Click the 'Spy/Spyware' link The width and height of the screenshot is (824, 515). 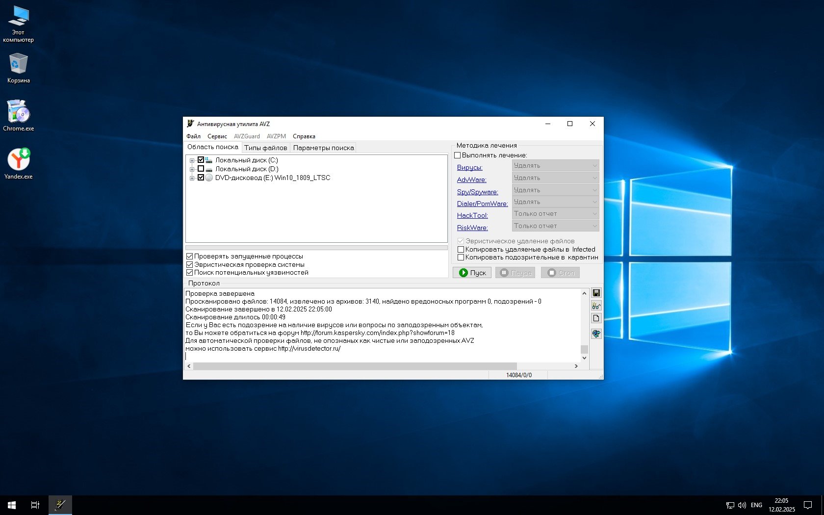[x=477, y=192]
